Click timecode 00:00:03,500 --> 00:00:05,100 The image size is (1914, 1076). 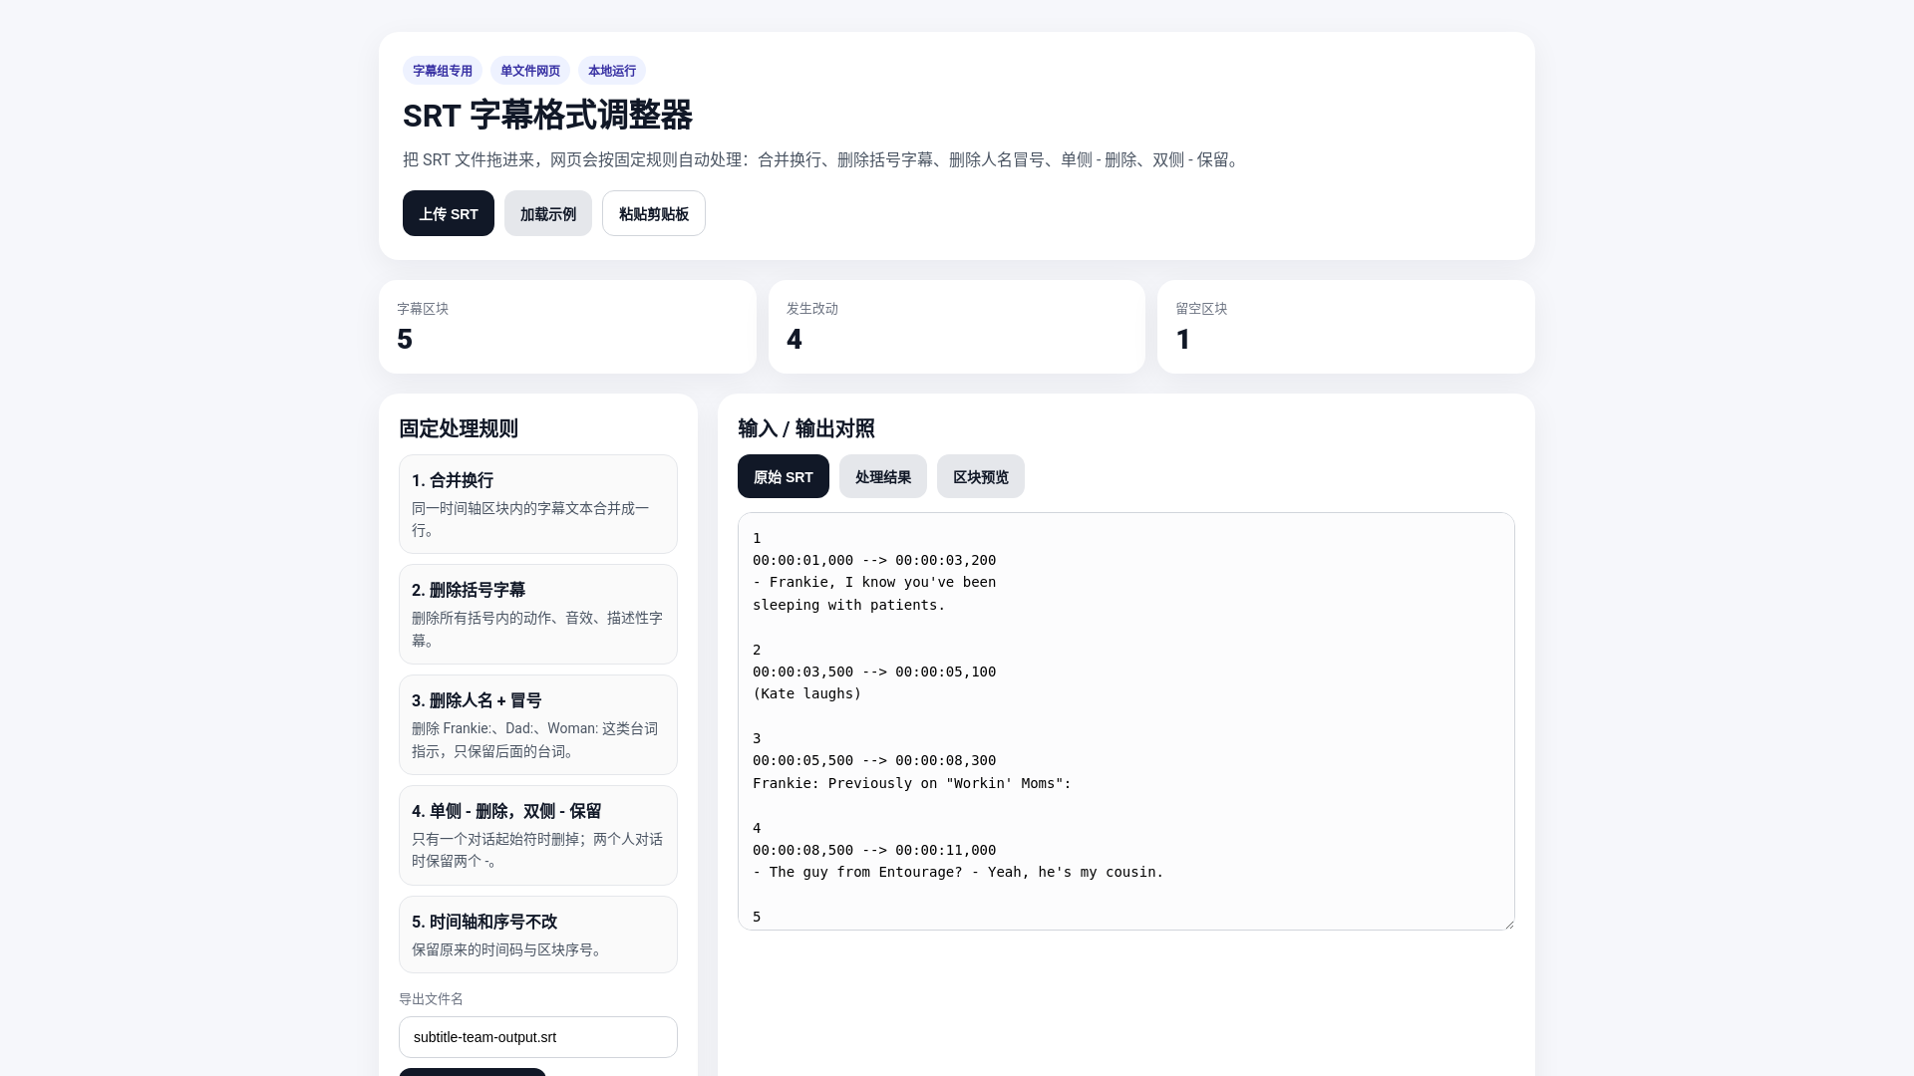click(x=874, y=672)
